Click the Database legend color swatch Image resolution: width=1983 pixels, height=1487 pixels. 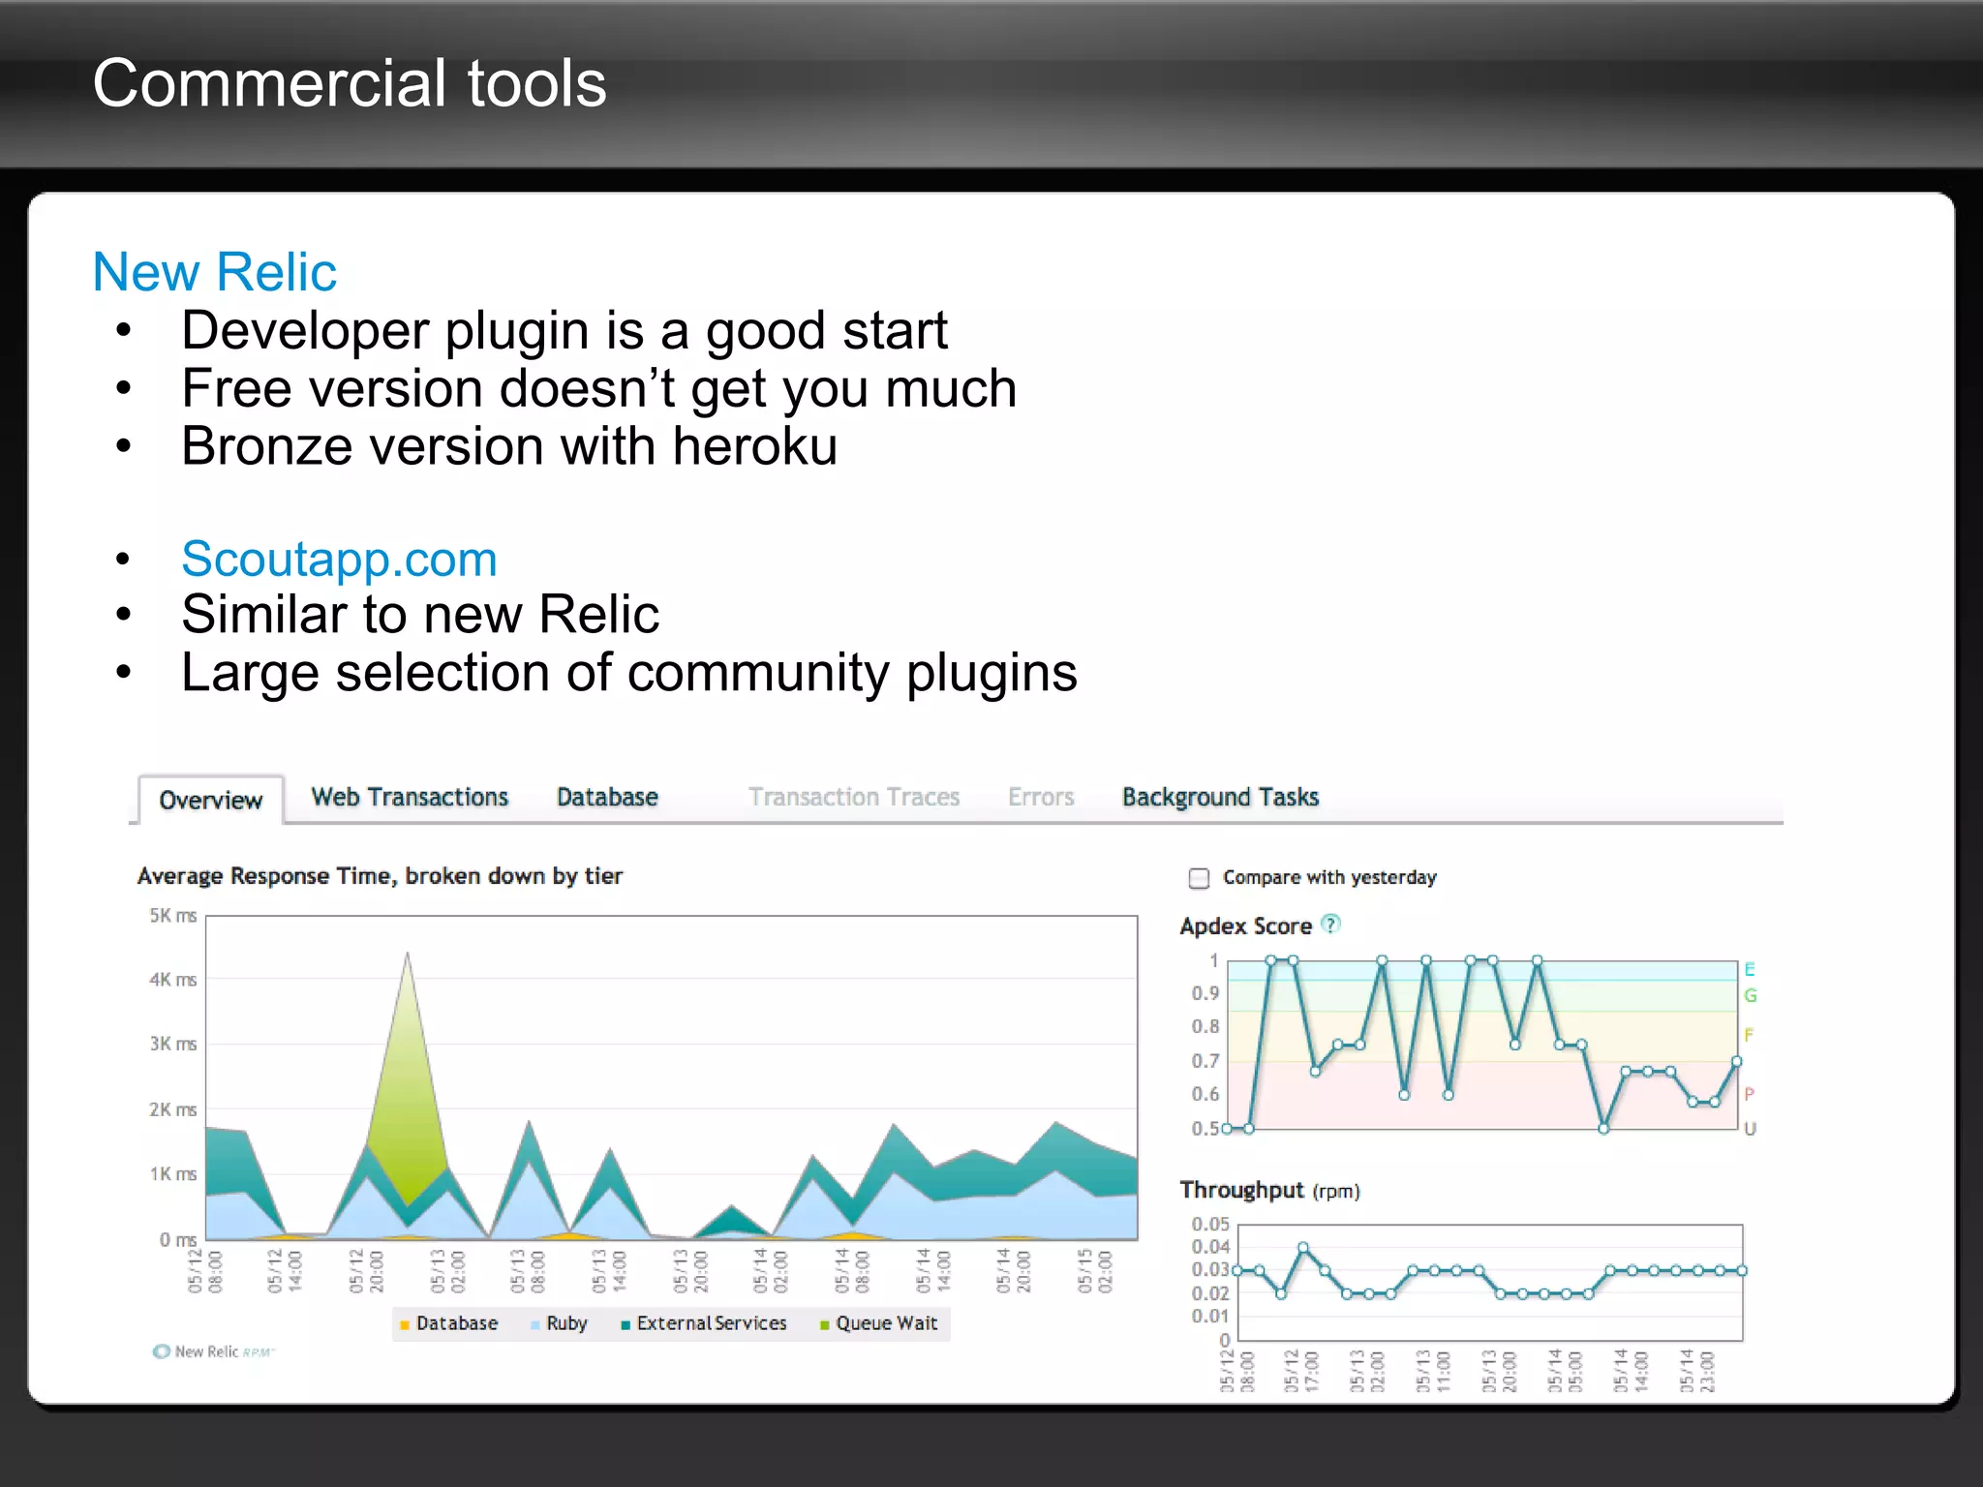[405, 1324]
